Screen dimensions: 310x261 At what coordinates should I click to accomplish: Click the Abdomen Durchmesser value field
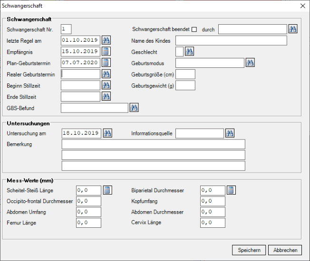point(213,212)
